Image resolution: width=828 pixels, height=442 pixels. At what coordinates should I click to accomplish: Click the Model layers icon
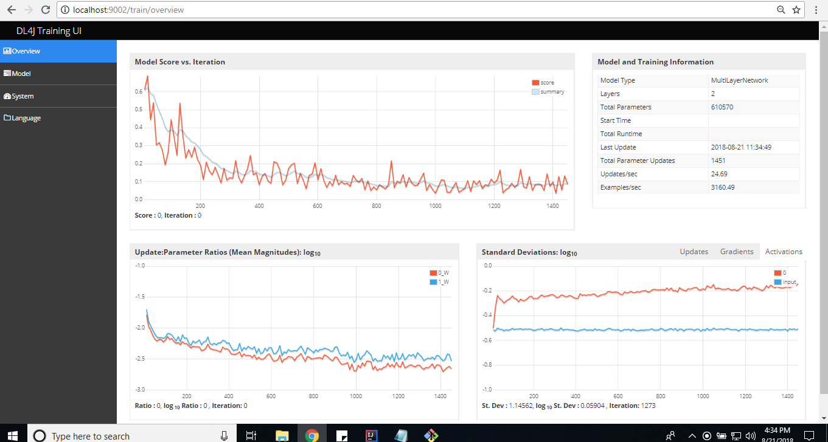[x=7, y=74]
